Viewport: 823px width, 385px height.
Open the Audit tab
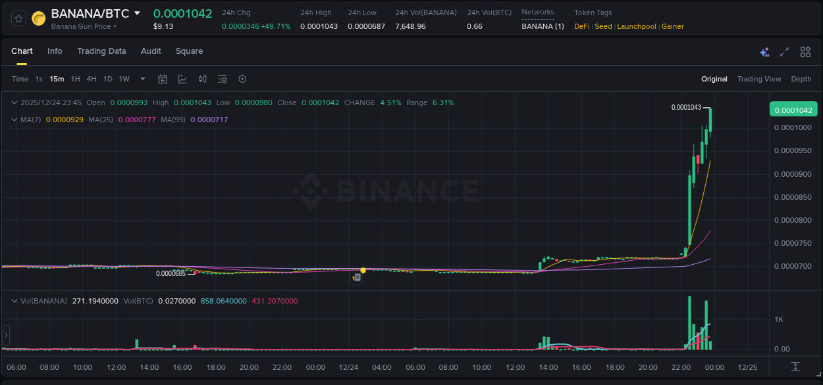[x=151, y=51]
